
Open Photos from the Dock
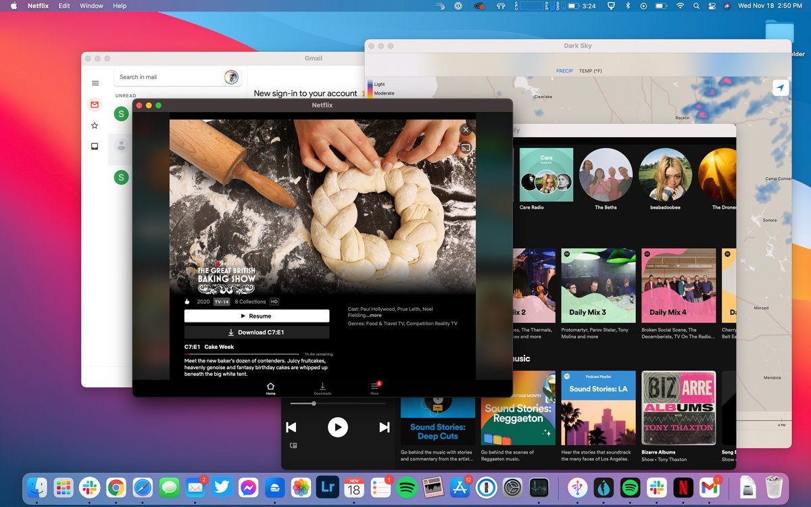tap(301, 487)
